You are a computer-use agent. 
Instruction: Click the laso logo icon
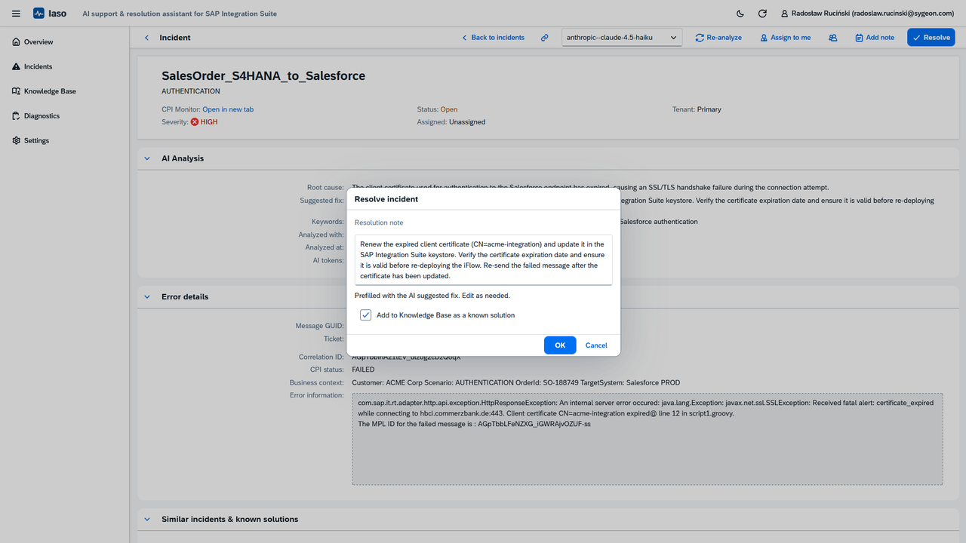click(39, 14)
